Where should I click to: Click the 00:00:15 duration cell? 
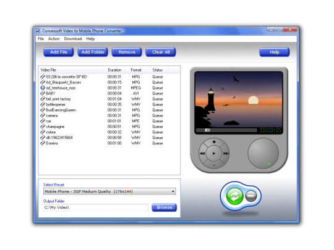point(114,82)
